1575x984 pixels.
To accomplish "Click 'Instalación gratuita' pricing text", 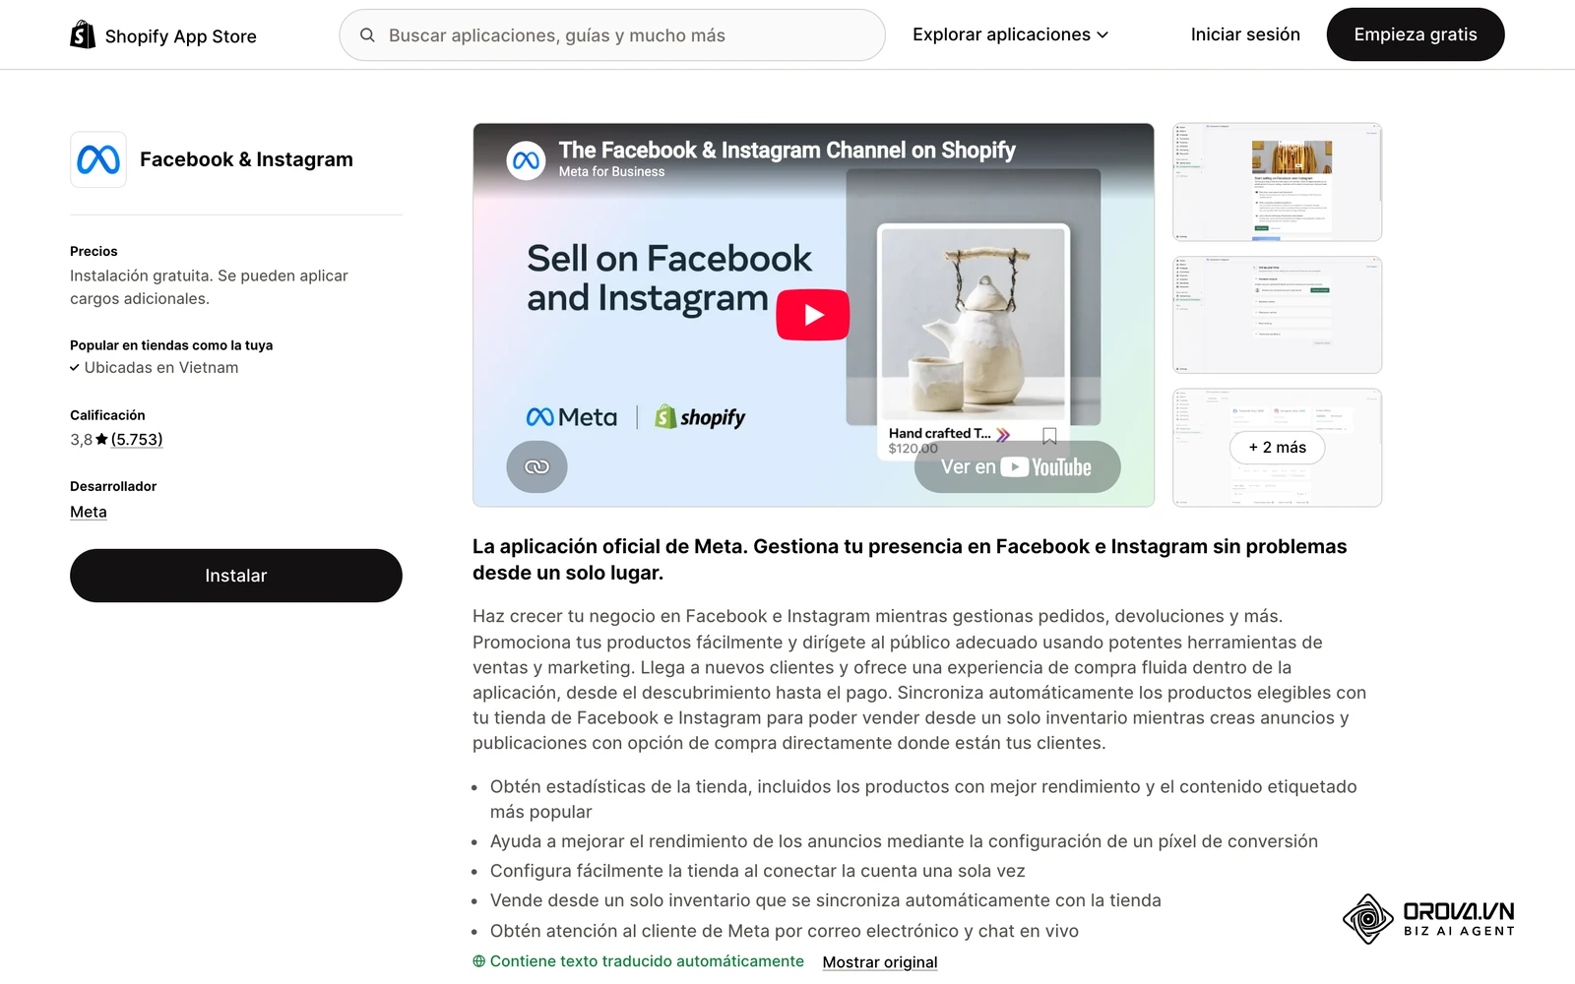I will coord(209,287).
